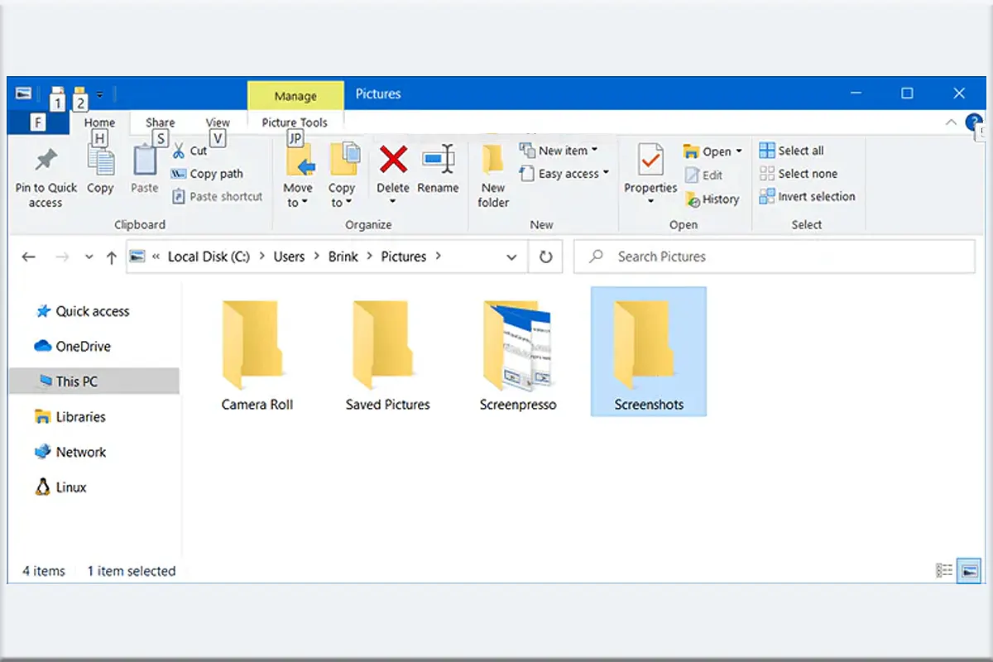Click Select all in the Select group

click(792, 150)
